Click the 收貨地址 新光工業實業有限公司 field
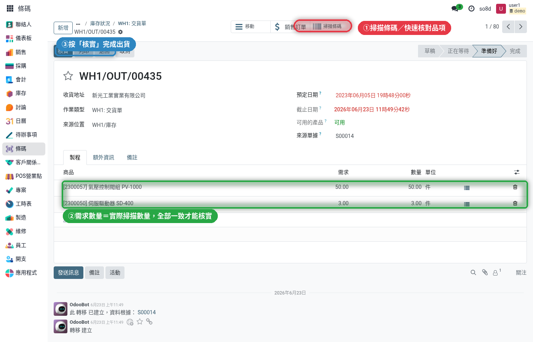 pyautogui.click(x=119, y=95)
